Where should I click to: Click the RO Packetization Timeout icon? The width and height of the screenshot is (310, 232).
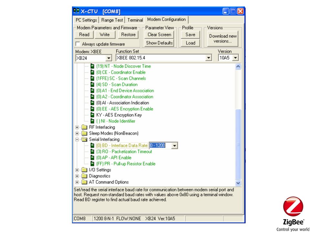click(x=92, y=152)
